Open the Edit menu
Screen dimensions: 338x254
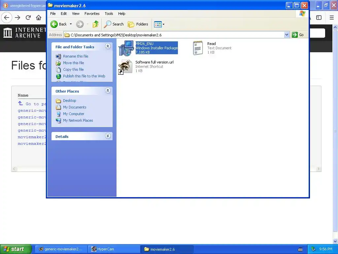pyautogui.click(x=64, y=14)
